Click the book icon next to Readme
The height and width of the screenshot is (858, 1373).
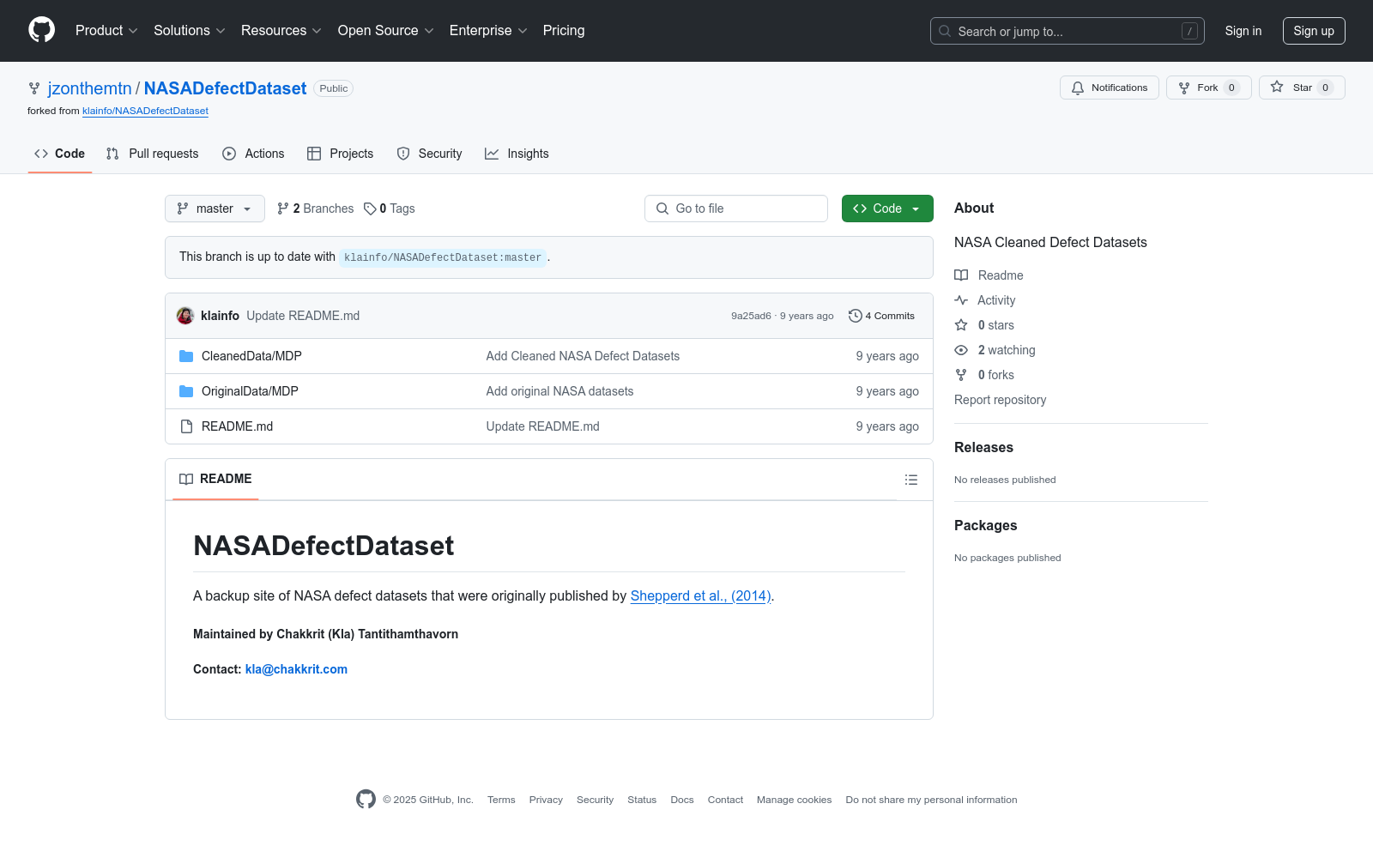click(961, 275)
